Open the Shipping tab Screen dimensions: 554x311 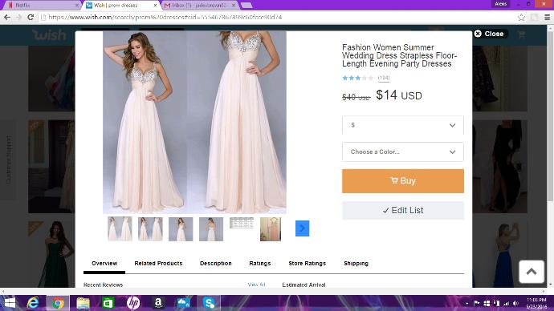(356, 264)
